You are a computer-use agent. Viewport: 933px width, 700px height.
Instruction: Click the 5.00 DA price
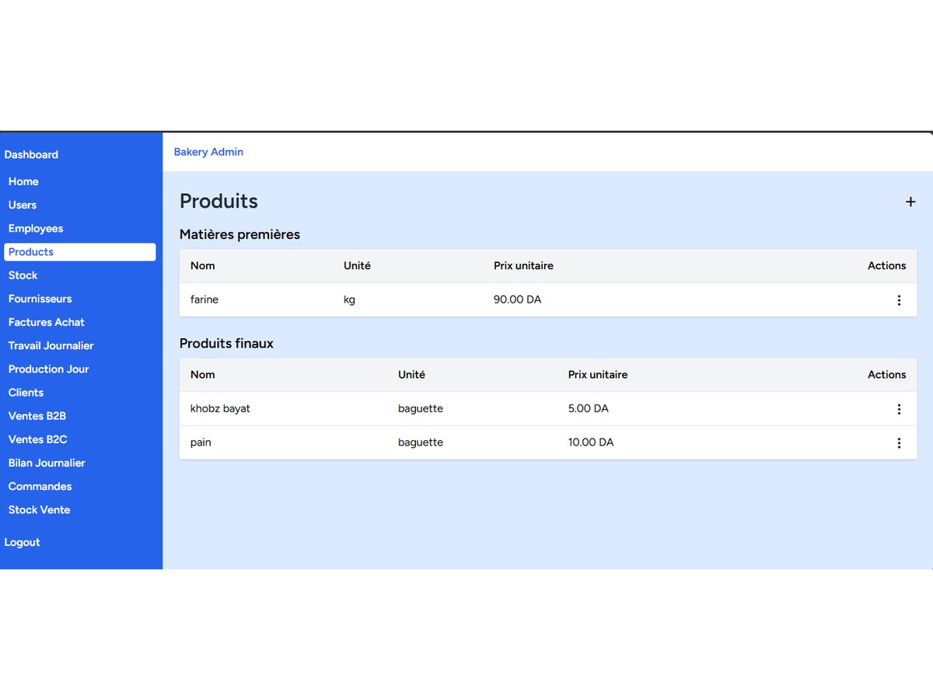click(589, 408)
